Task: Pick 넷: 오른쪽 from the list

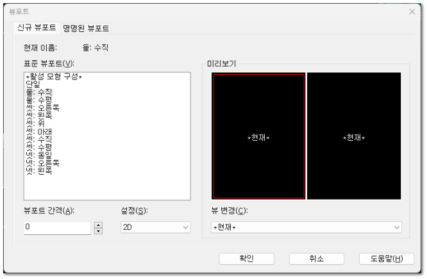Action: pyautogui.click(x=42, y=163)
